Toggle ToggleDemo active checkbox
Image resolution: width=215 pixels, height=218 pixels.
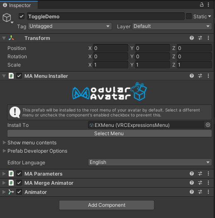(22, 16)
